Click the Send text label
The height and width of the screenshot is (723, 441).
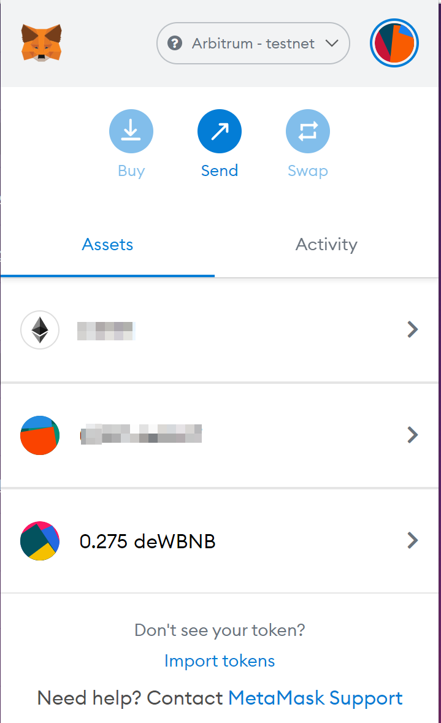[x=219, y=170]
